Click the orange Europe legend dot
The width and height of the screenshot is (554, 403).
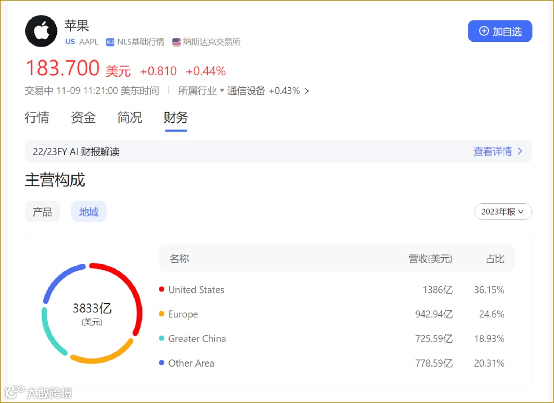pyautogui.click(x=162, y=314)
